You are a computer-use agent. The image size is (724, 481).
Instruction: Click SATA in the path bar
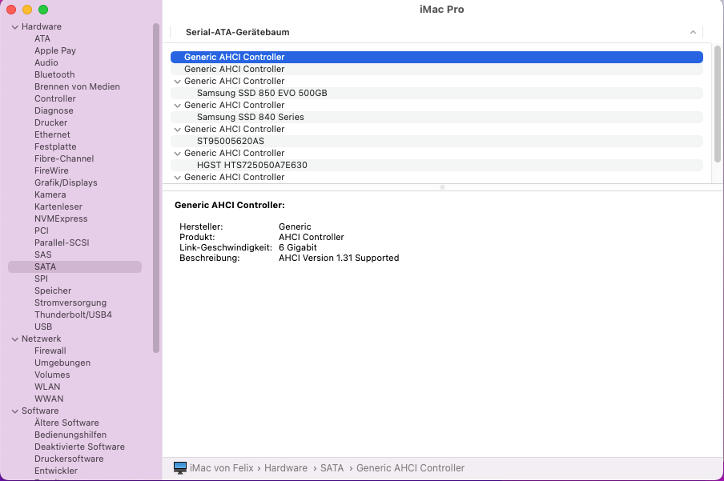(x=332, y=468)
